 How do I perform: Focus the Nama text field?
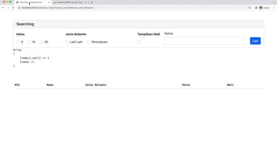205,41
